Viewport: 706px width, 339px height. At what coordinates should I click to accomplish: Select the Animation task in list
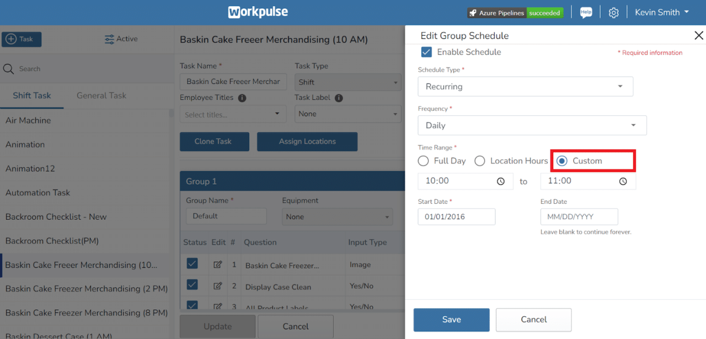point(85,145)
